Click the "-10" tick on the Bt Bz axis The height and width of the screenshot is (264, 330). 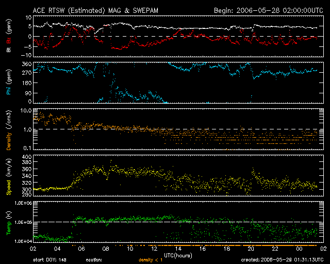point(26,55)
